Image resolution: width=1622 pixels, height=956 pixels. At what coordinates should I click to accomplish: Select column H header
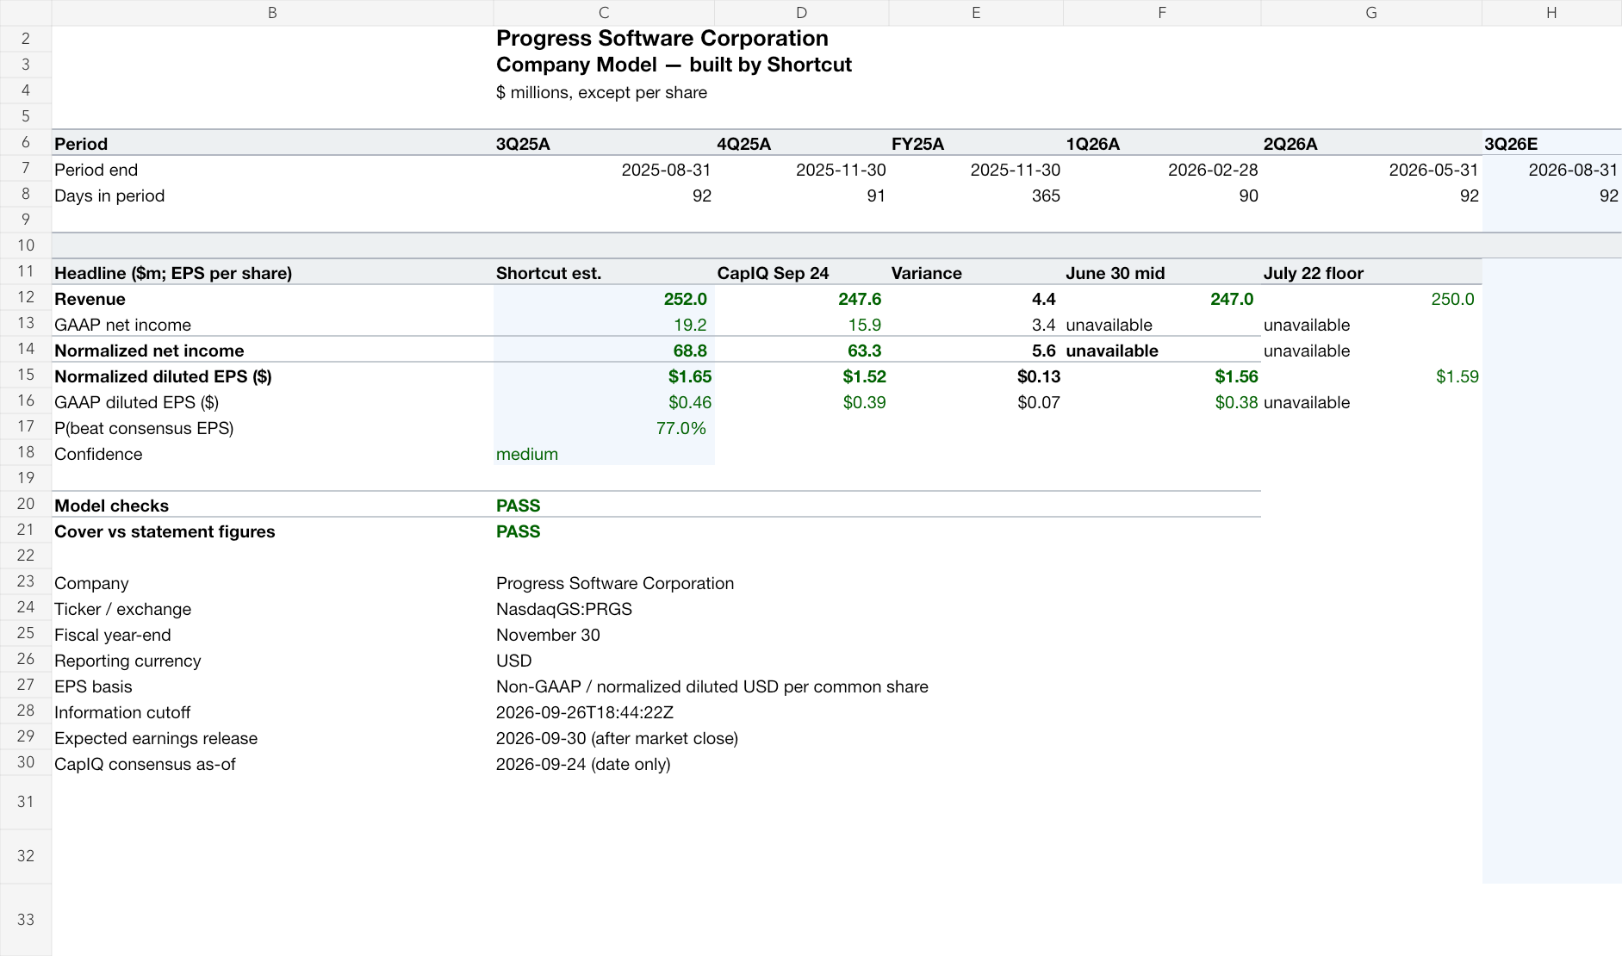click(x=1551, y=13)
